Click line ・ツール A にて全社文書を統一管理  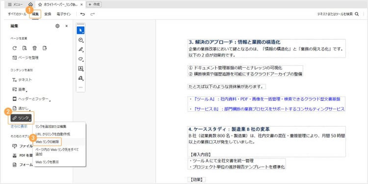pos(221,161)
